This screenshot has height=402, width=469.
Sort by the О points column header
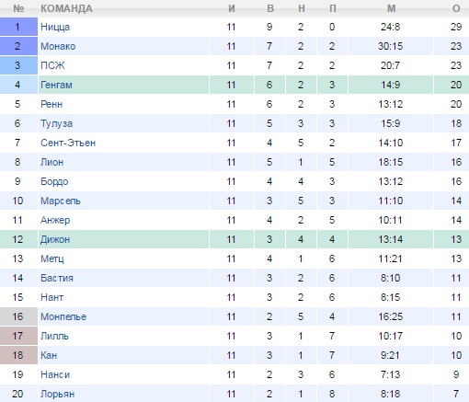(456, 8)
